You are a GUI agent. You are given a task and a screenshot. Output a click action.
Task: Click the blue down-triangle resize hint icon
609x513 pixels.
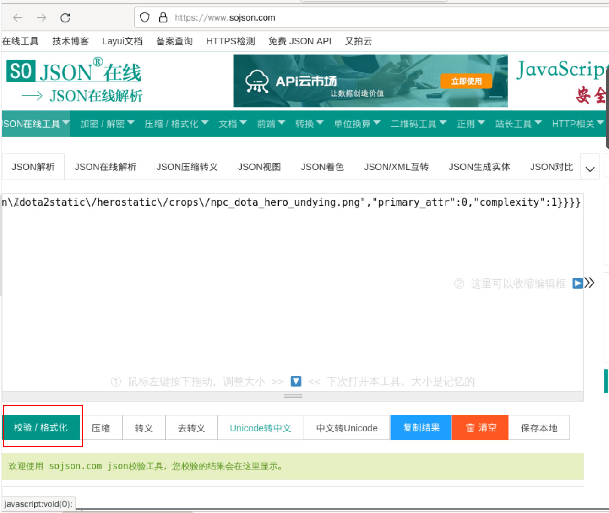coord(296,381)
